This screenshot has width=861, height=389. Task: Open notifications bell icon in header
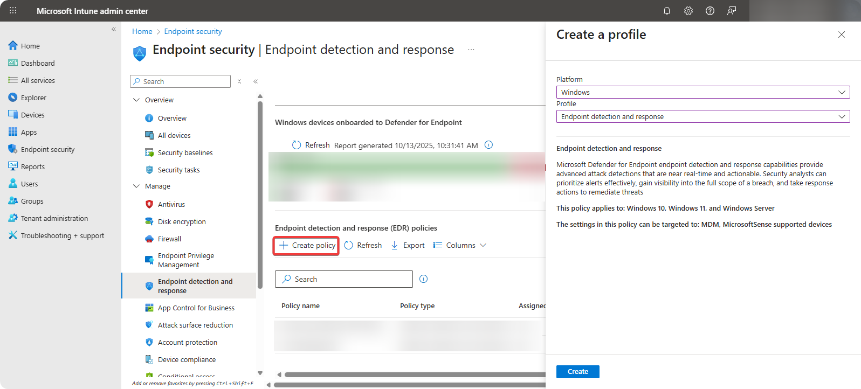point(667,11)
